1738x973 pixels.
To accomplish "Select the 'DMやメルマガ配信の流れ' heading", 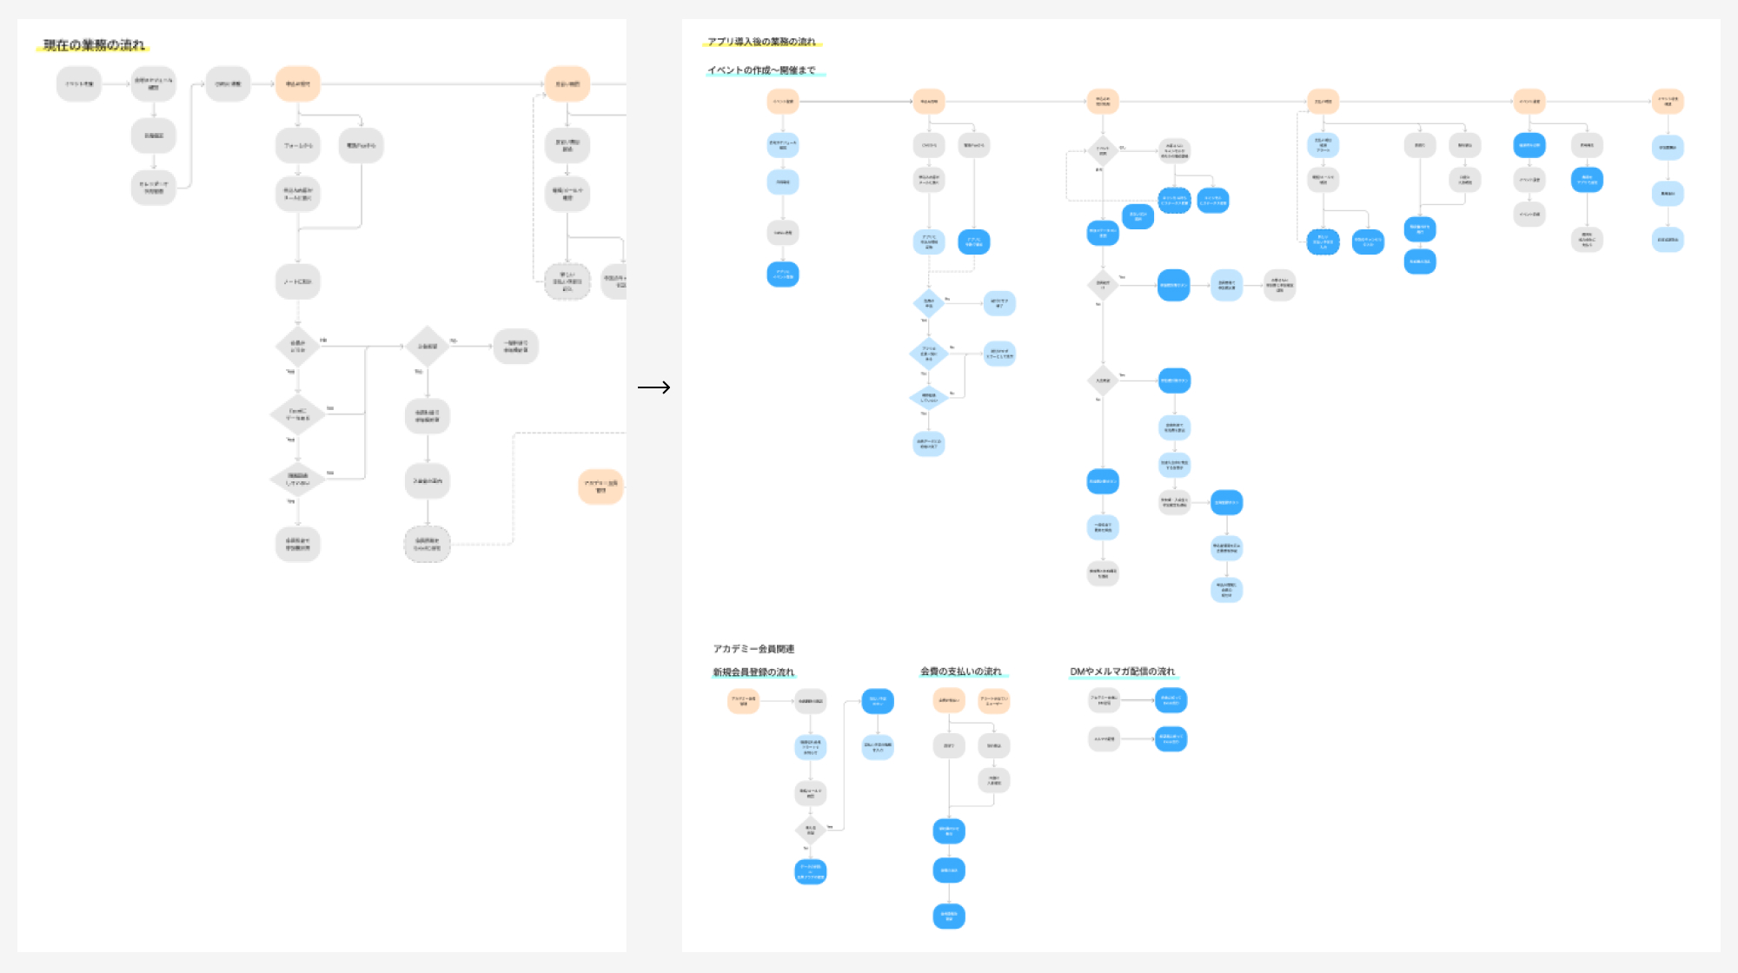I will pos(1122,672).
